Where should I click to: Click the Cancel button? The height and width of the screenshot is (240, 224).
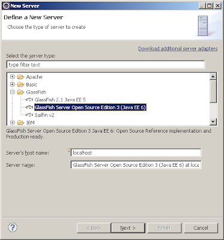coord(201,228)
